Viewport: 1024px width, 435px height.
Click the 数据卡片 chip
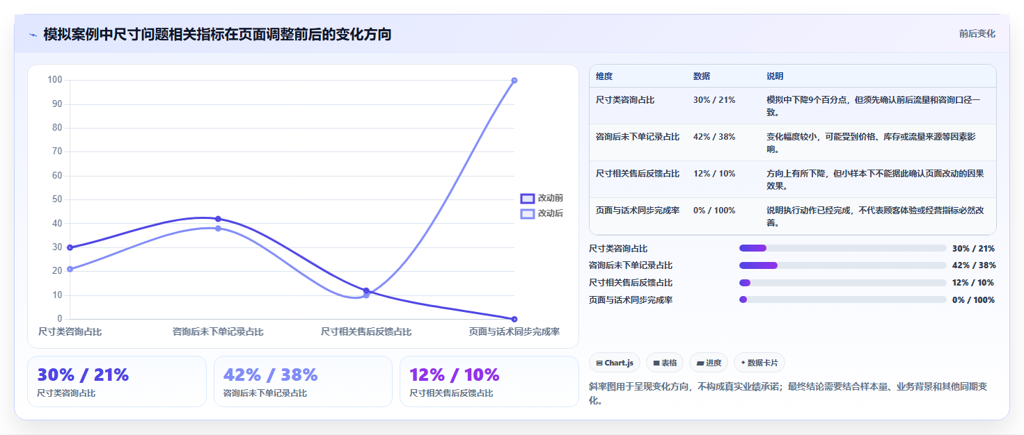(759, 363)
